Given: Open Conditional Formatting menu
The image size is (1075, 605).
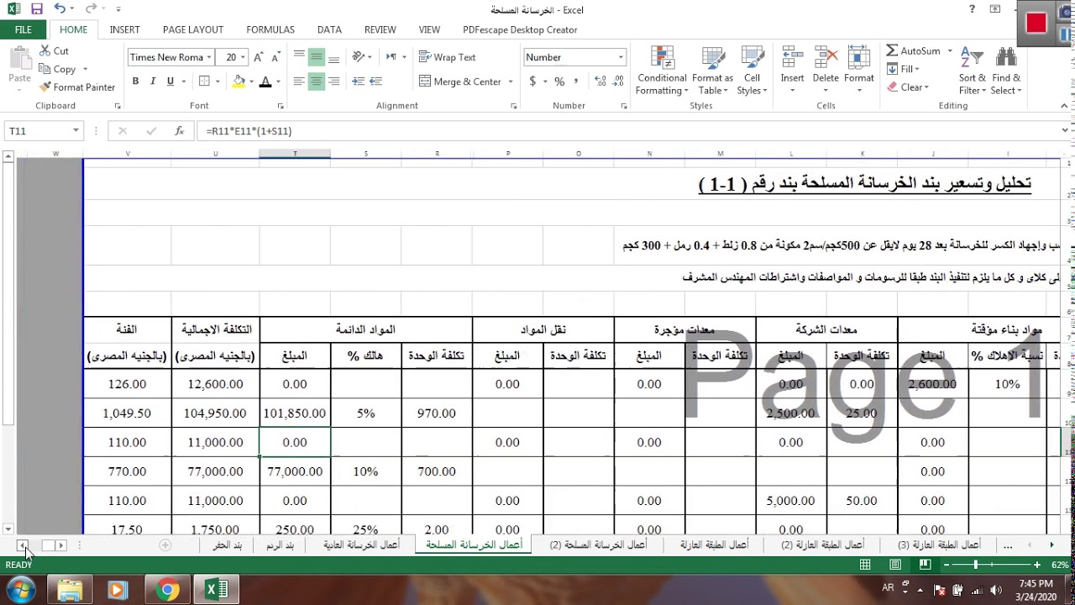Looking at the screenshot, I should [662, 71].
